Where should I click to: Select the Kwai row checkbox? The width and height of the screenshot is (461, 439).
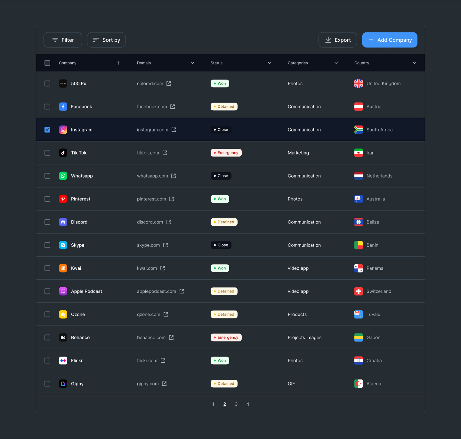point(47,268)
